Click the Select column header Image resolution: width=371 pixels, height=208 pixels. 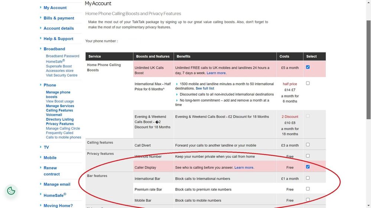pos(315,56)
